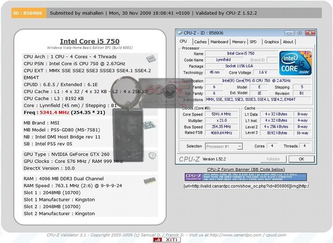Screen dimensions: 333x243
Task: Close the CPU-Z window
Action: point(310,33)
